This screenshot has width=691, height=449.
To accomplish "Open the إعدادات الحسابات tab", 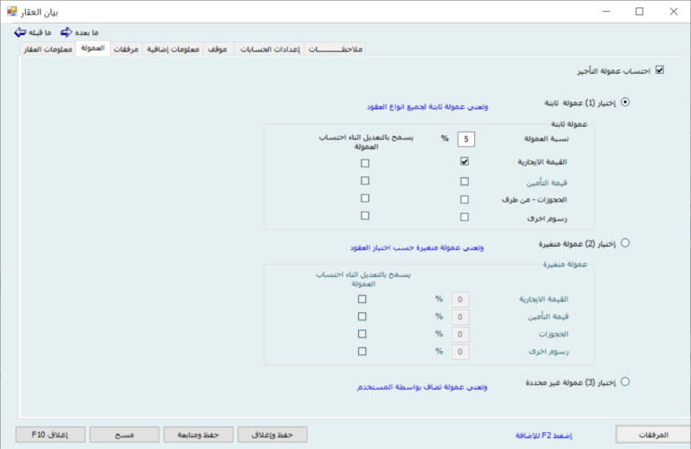I will [x=270, y=49].
